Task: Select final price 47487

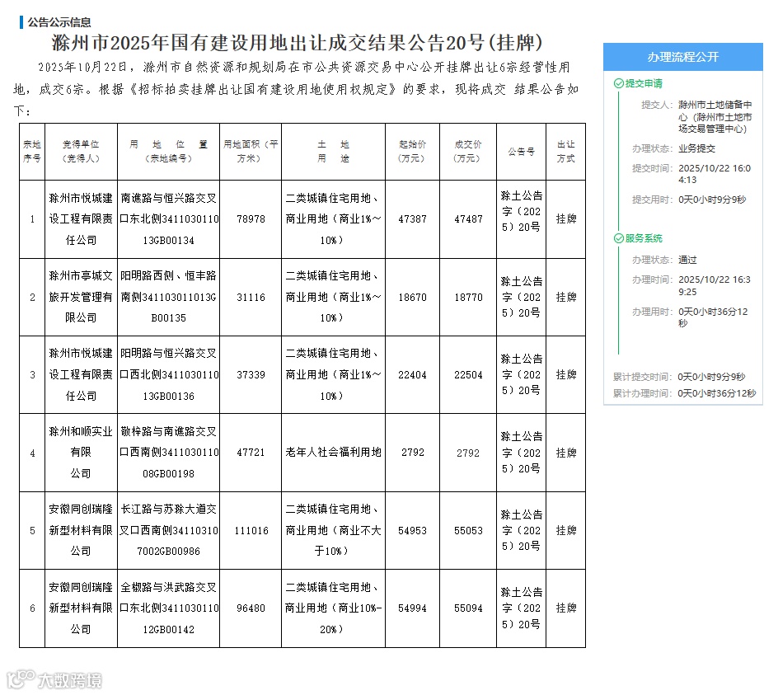Action: coord(468,219)
